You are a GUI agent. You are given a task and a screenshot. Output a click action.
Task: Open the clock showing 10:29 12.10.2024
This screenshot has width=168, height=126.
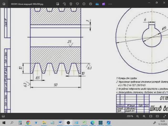tap(162, 123)
